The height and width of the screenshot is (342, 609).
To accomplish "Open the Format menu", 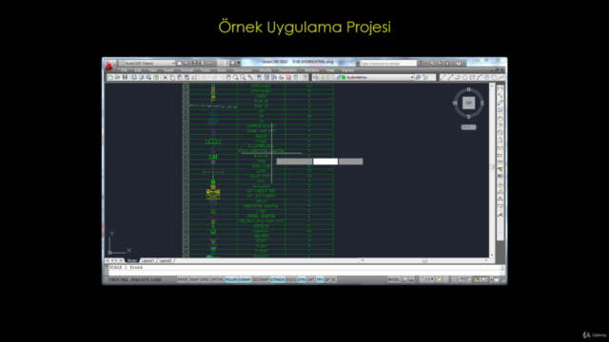I will [187, 70].
